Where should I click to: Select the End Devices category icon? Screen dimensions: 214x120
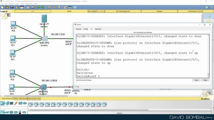[7, 103]
